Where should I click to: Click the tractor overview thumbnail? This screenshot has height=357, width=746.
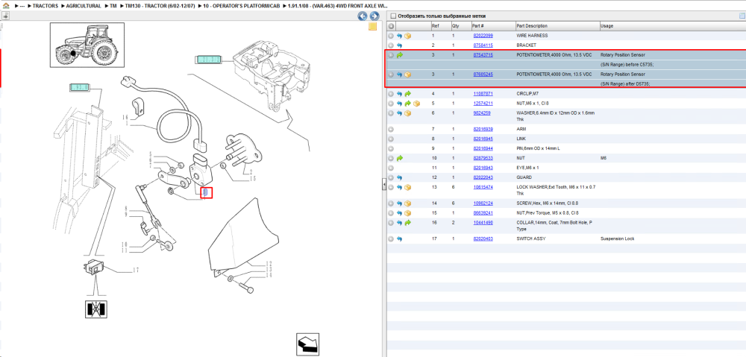point(87,45)
